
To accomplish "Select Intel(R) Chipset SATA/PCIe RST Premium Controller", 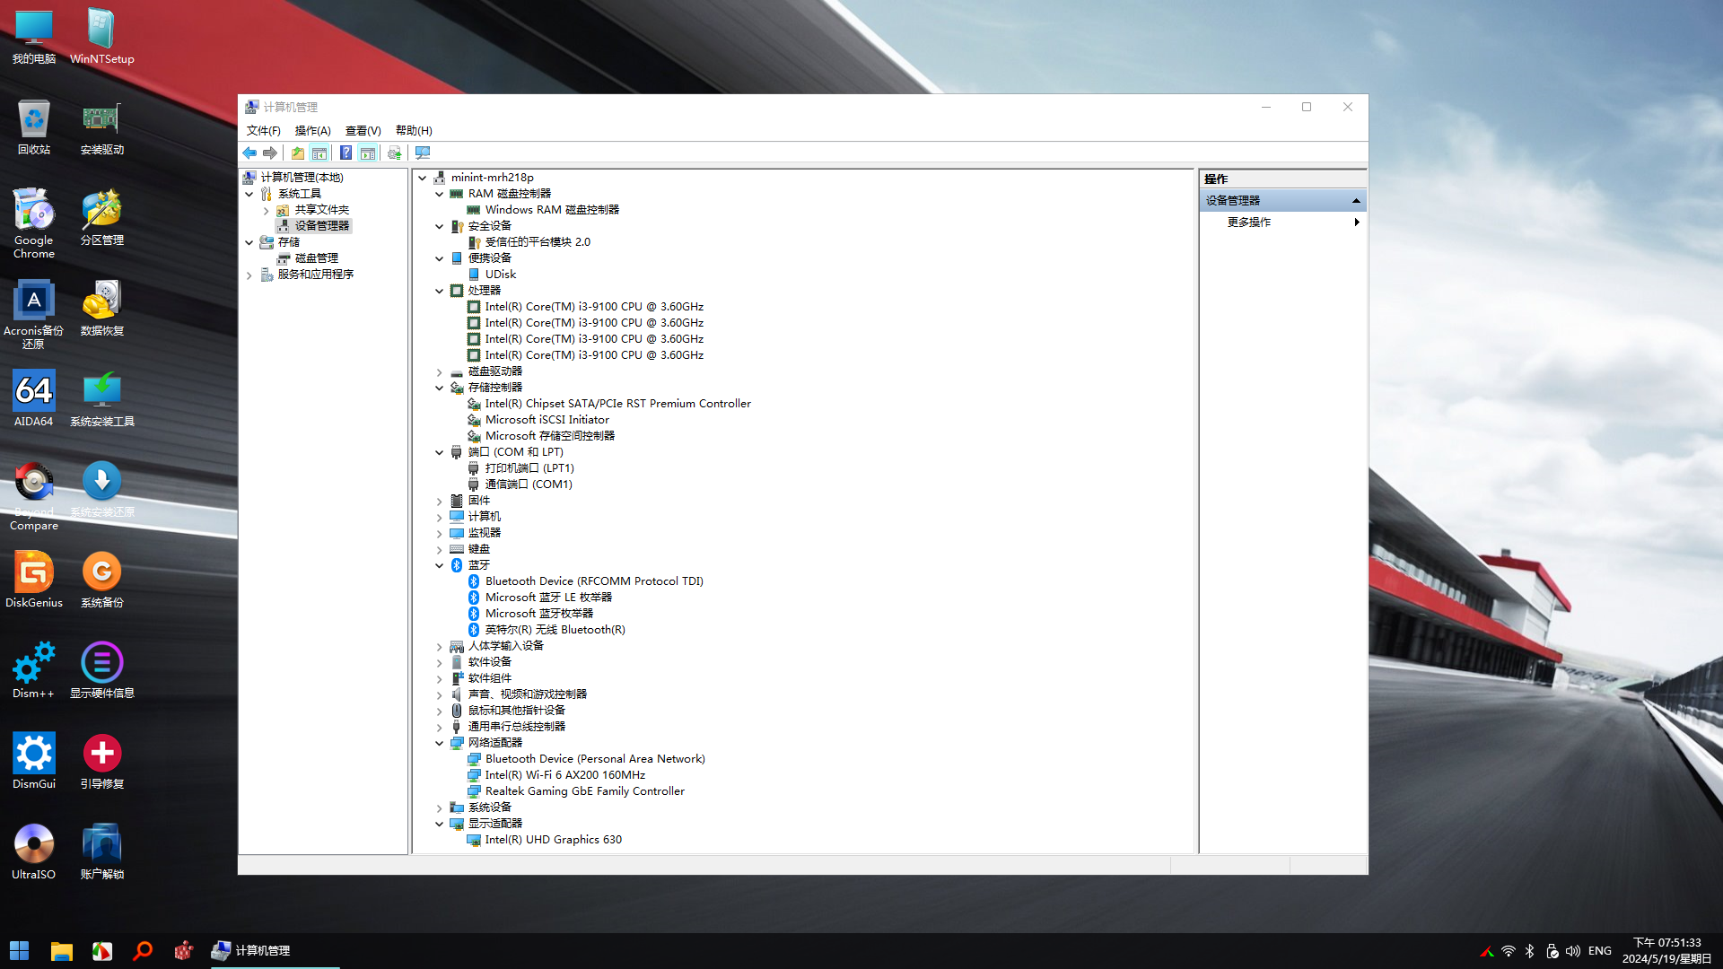I will [618, 404].
